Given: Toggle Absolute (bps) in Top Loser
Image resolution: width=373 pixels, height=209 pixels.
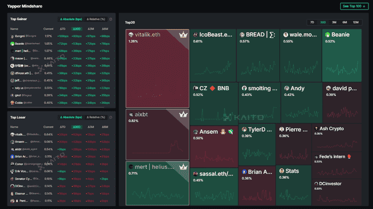Looking at the screenshot, I should point(71,117).
